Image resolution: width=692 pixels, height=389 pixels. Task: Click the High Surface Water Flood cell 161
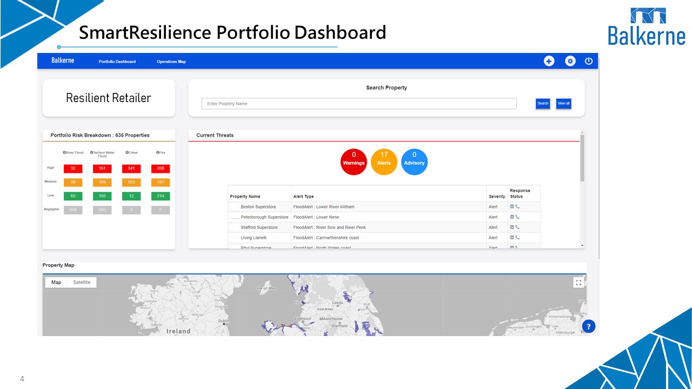[x=102, y=169]
